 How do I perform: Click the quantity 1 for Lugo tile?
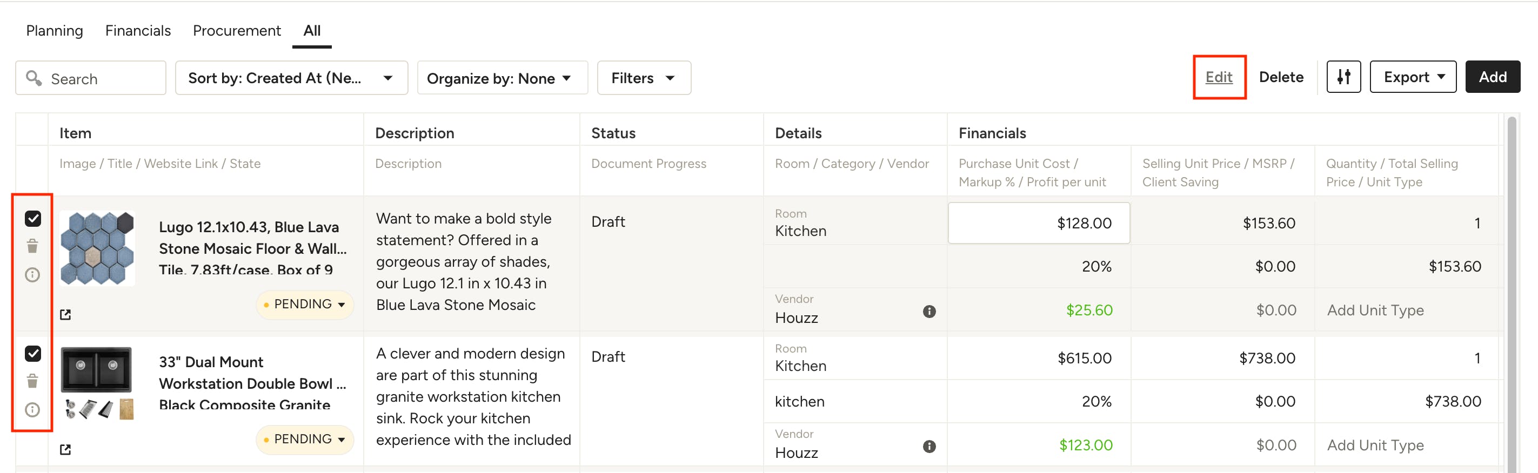(x=1476, y=223)
